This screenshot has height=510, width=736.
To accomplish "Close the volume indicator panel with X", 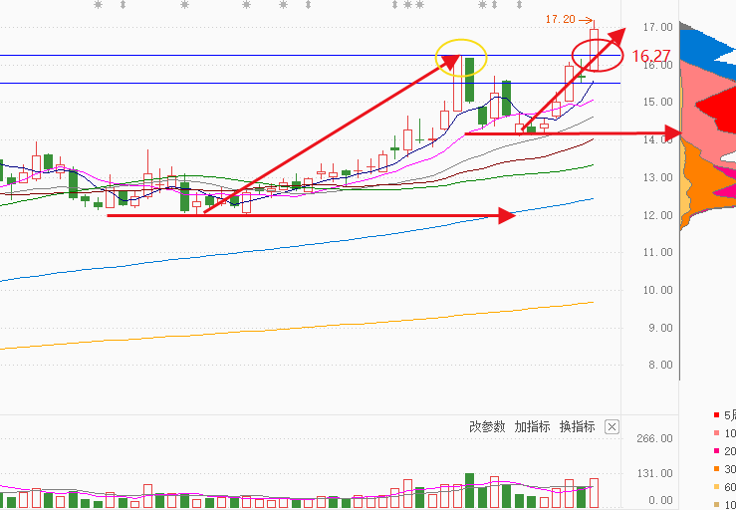I will [x=612, y=427].
